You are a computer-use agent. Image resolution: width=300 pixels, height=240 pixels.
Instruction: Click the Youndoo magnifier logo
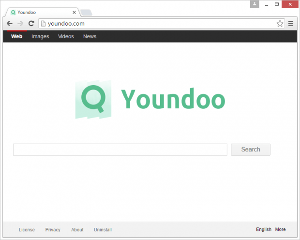click(x=93, y=99)
